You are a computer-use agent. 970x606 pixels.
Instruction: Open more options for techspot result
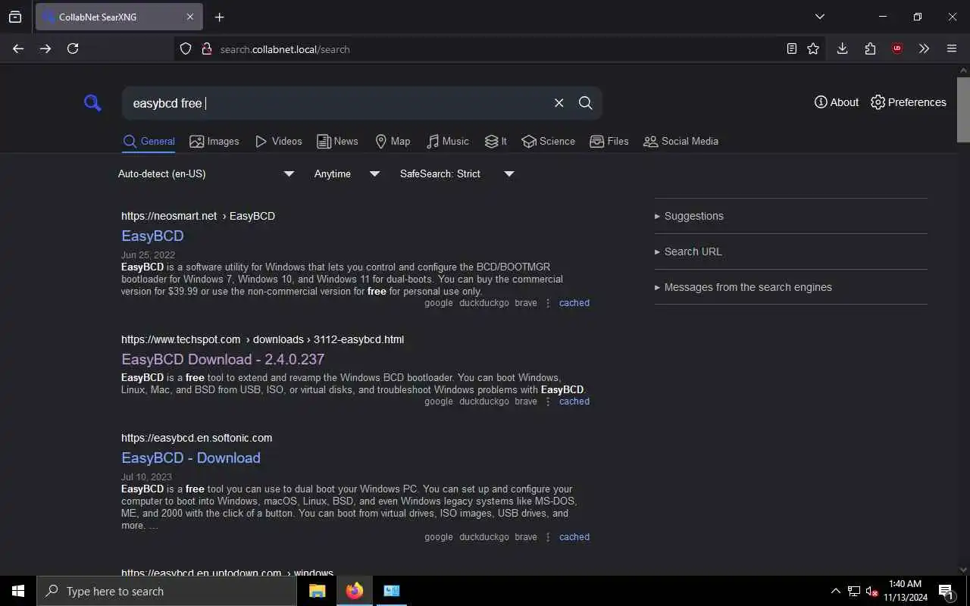[548, 401]
